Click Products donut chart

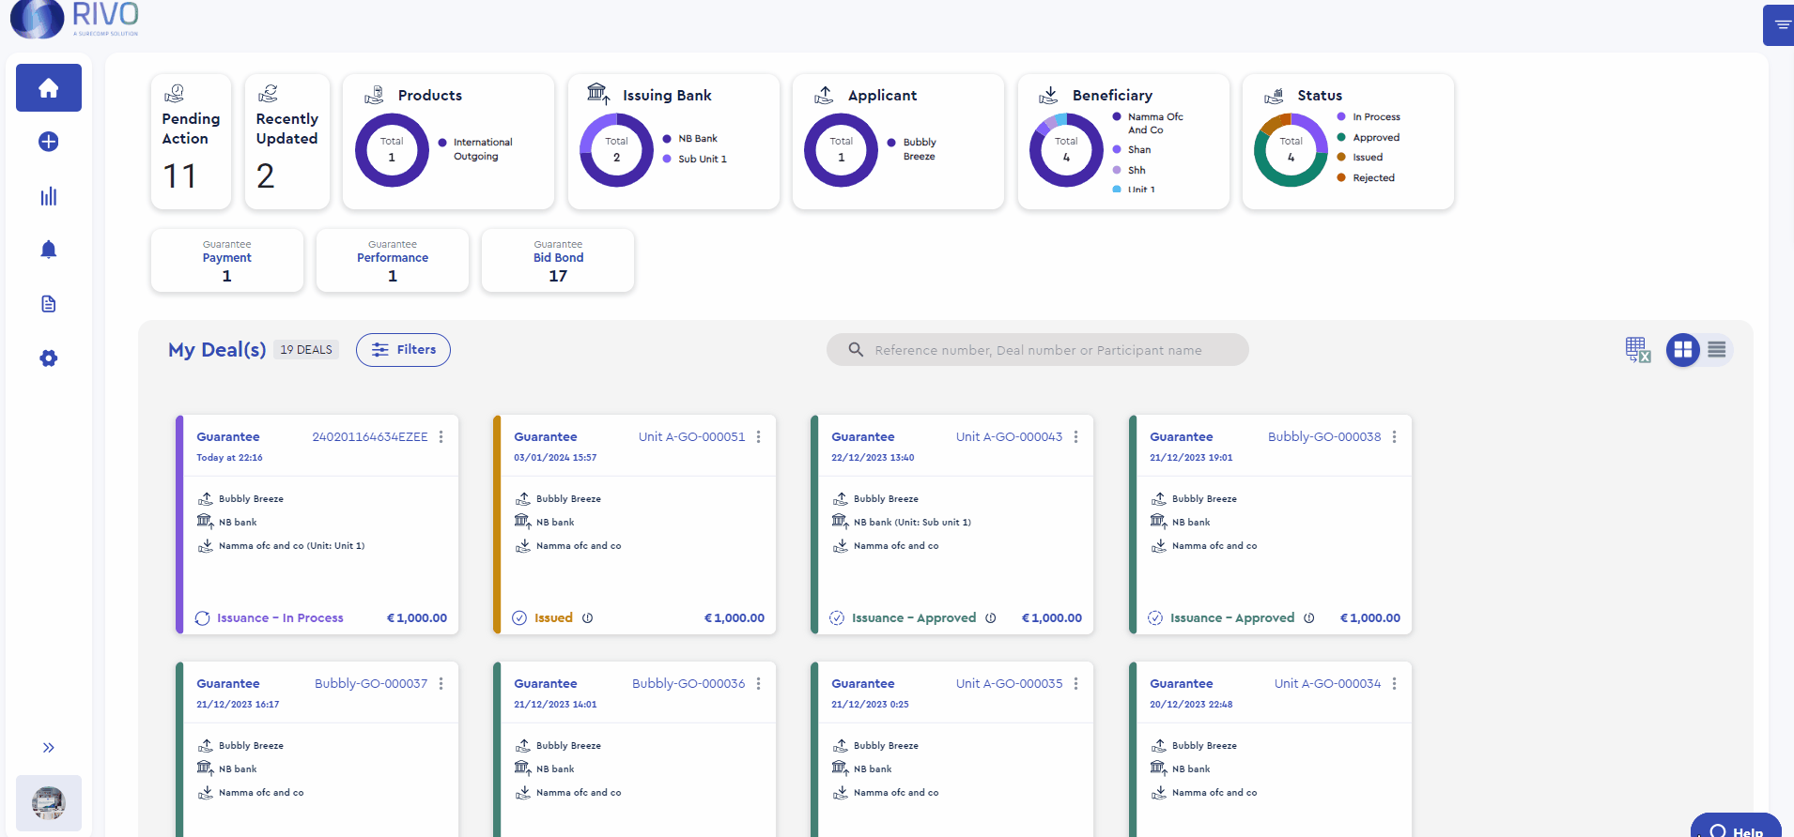(x=392, y=150)
